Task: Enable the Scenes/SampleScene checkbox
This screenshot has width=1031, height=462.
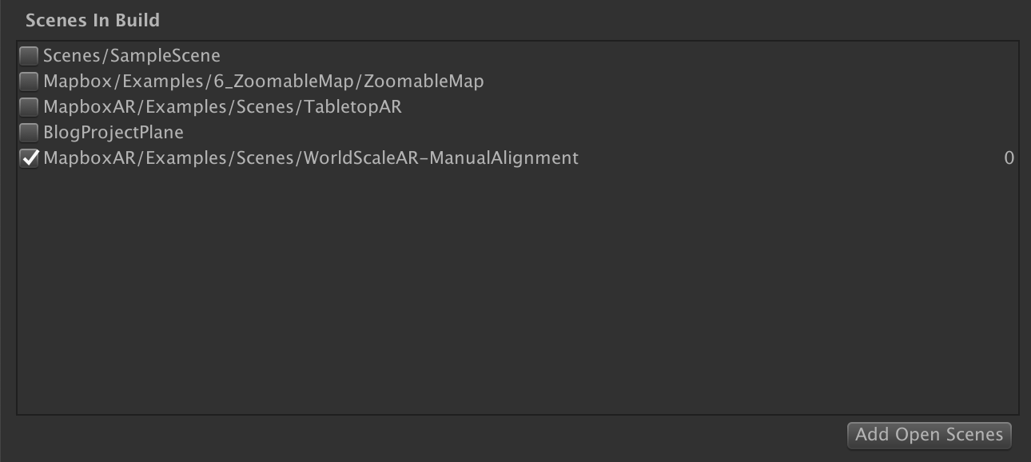Action: click(28, 55)
